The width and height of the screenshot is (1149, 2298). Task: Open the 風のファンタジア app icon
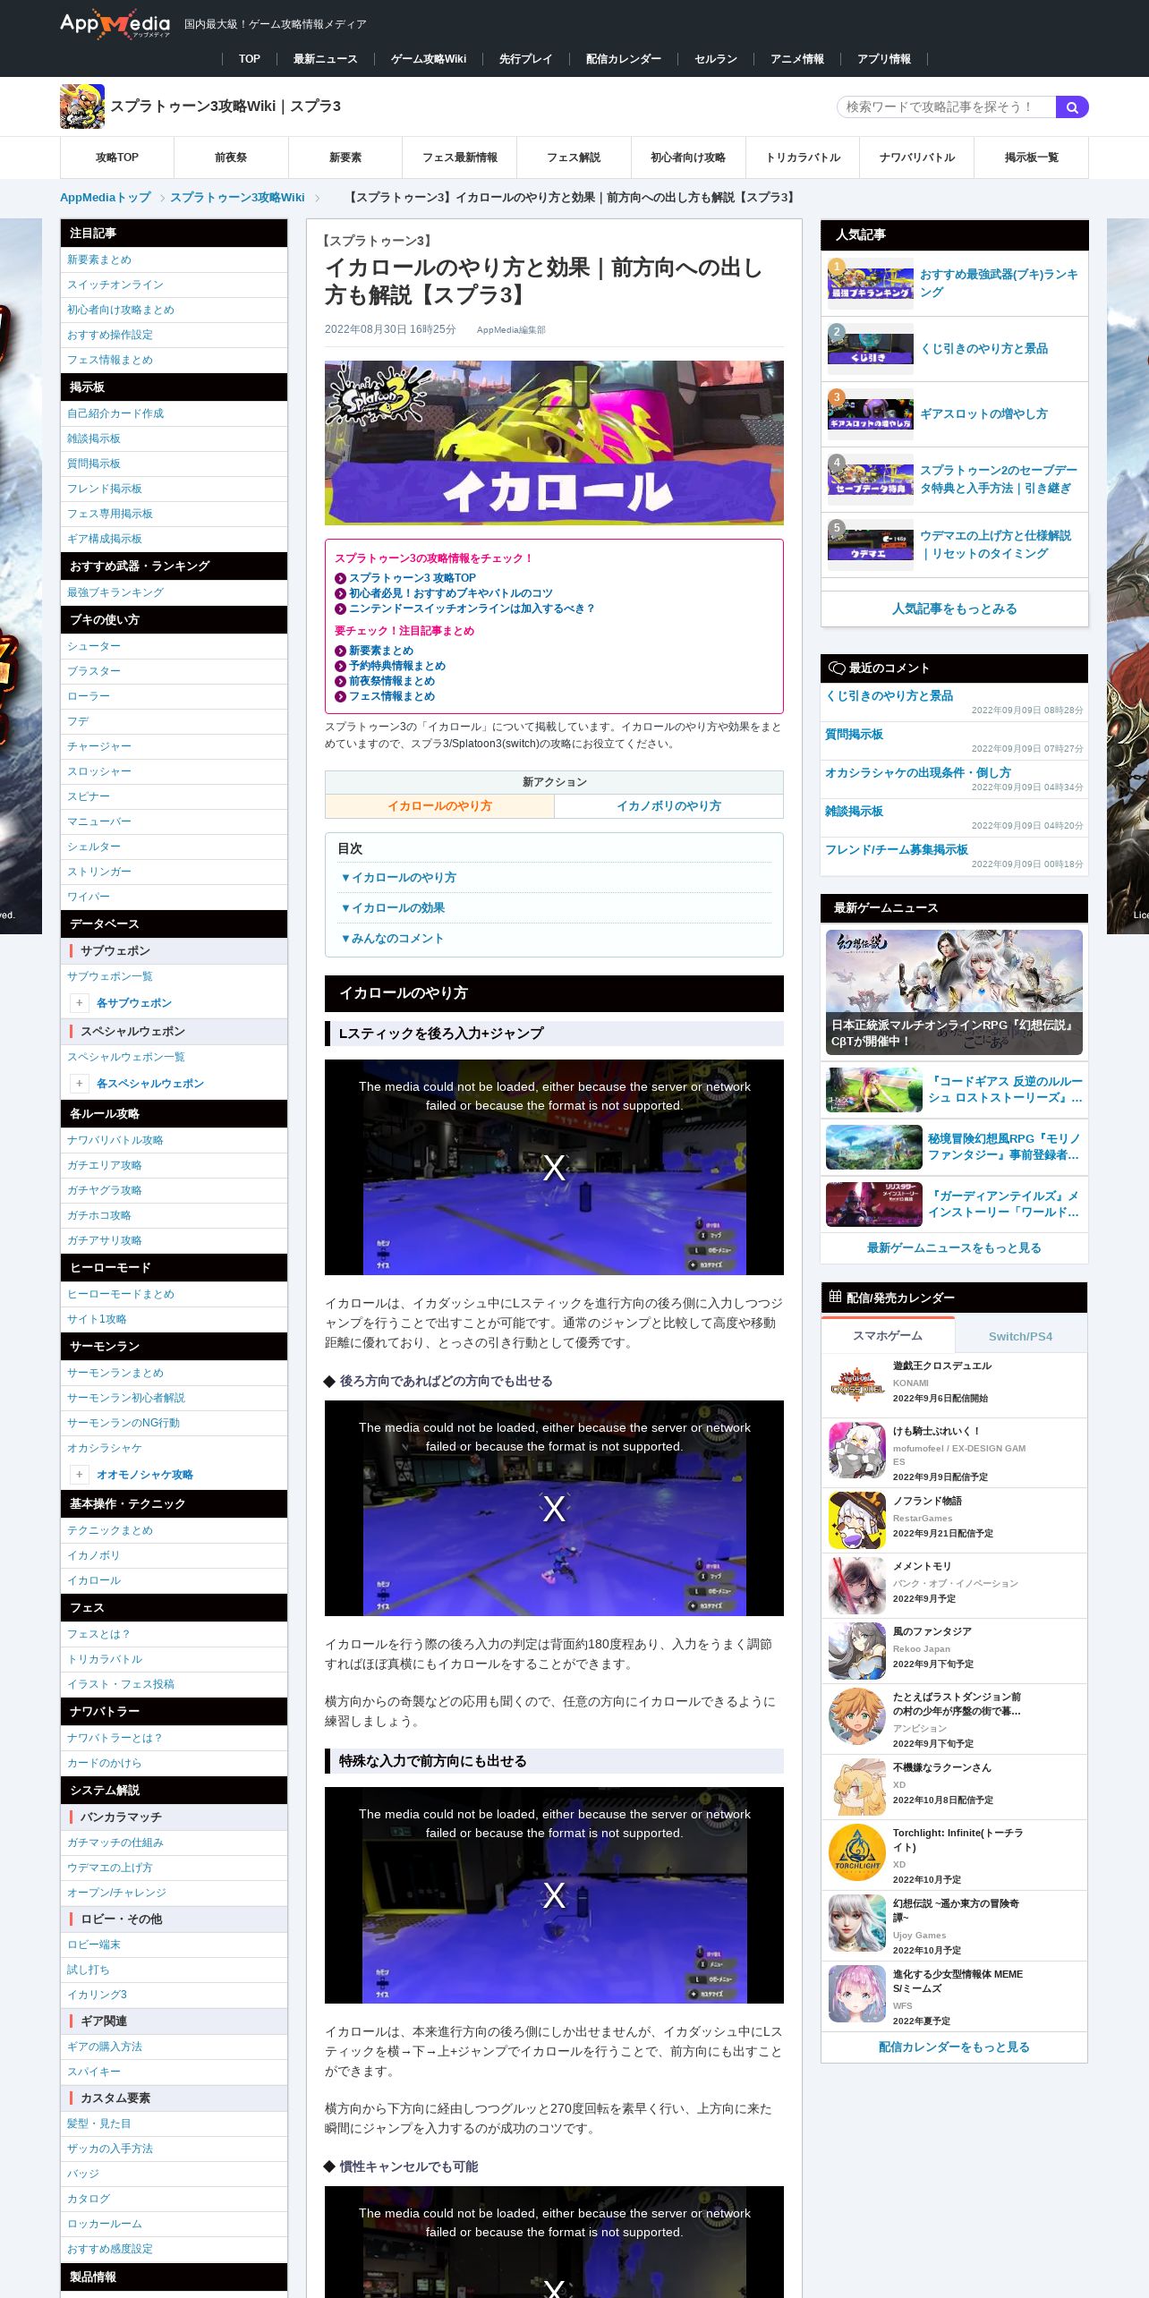(857, 1650)
